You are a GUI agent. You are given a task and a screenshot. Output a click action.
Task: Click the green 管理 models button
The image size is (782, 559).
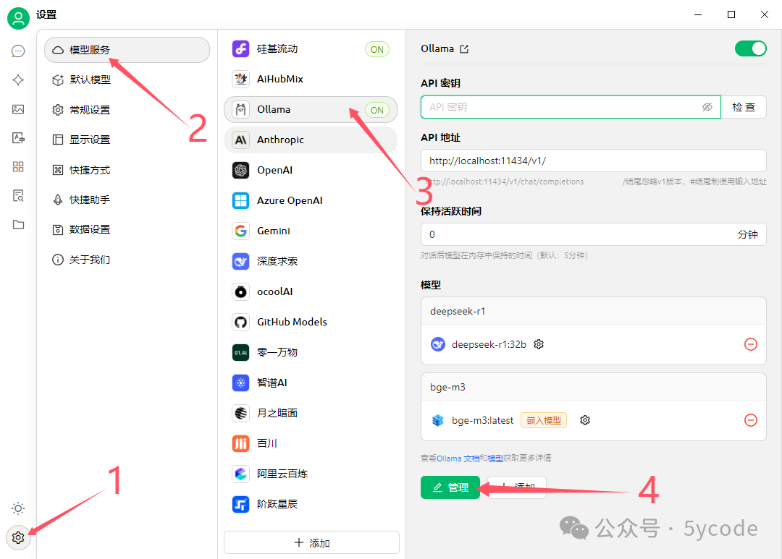point(450,487)
